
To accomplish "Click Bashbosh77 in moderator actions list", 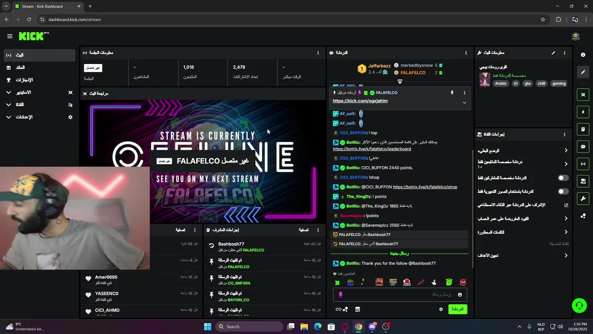I will 231,244.
